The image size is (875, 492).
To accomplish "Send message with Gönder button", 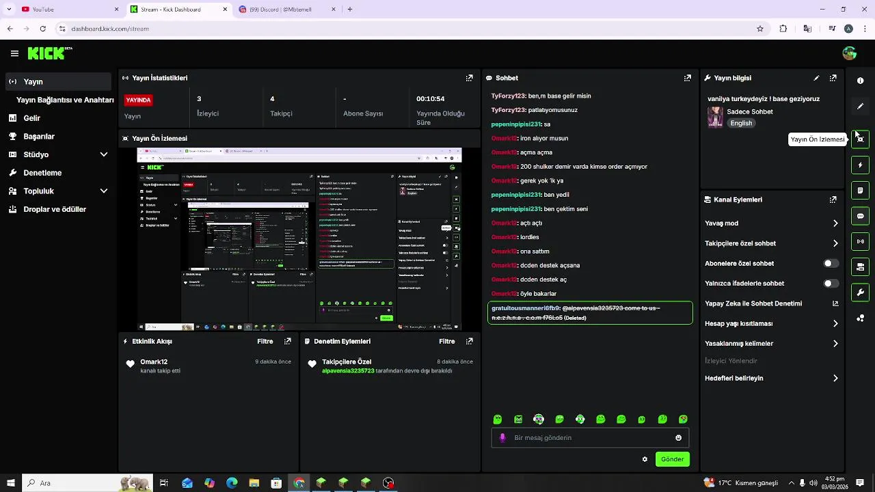I will point(672,459).
